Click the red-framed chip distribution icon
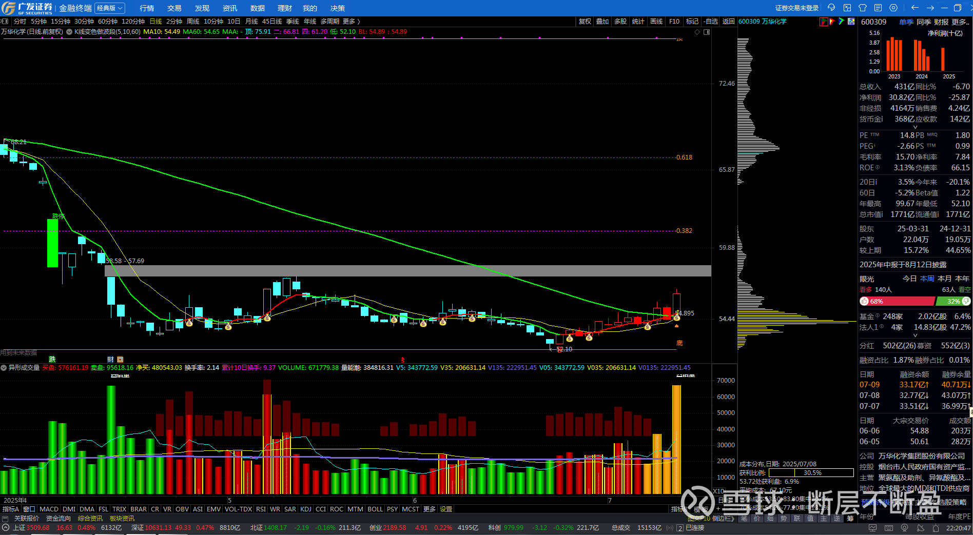The width and height of the screenshot is (973, 535). tap(824, 22)
